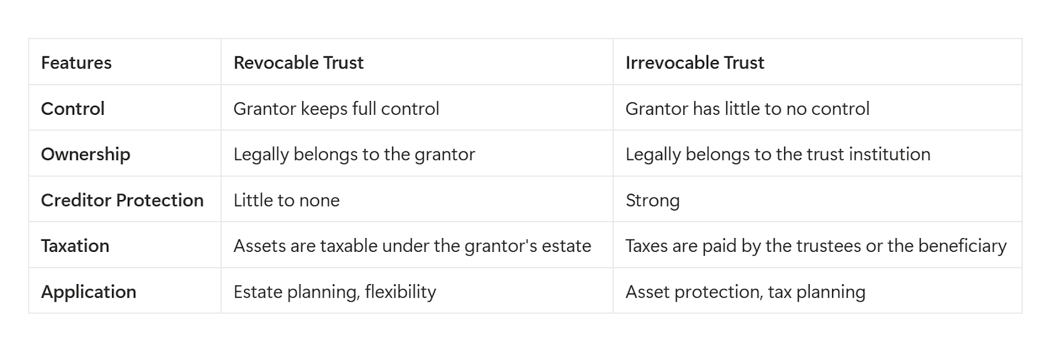This screenshot has height=347, width=1049.
Task: Click "Taxes are paid by the trustees" cell
Action: click(816, 246)
